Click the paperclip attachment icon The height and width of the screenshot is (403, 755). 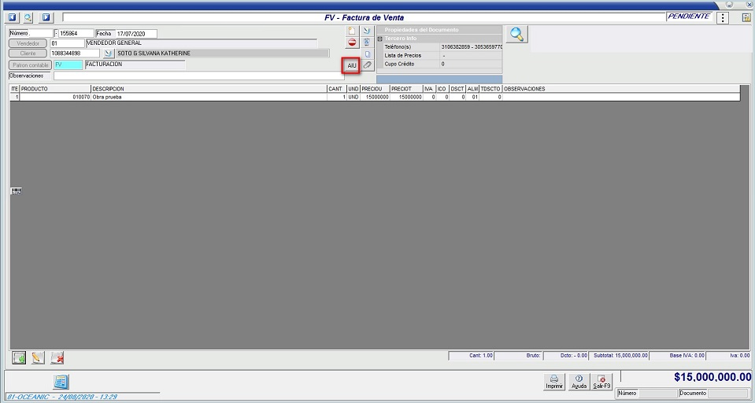tap(367, 65)
